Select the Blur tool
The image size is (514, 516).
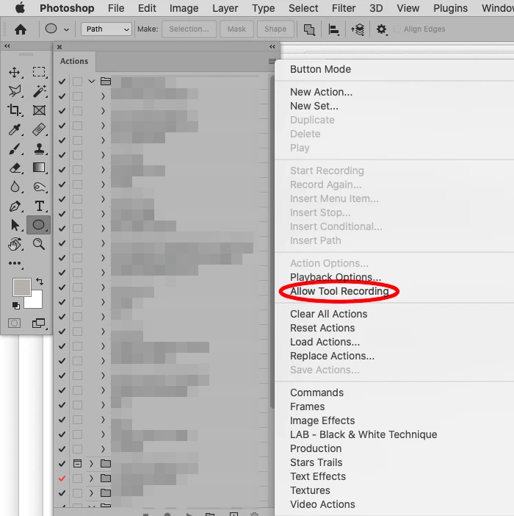click(15, 187)
